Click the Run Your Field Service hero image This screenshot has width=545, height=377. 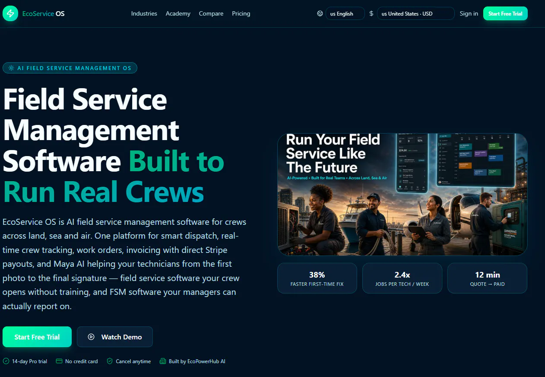402,195
